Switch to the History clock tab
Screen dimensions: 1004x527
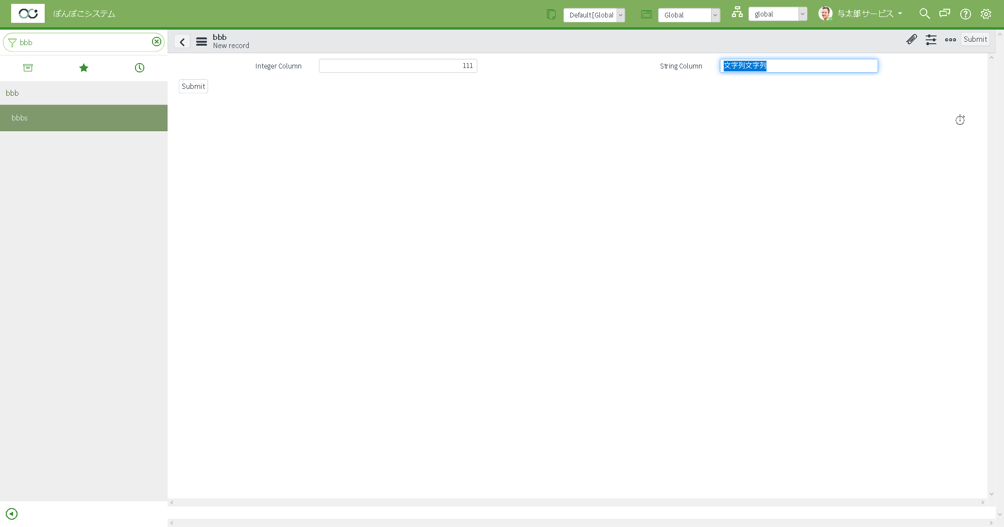point(139,68)
